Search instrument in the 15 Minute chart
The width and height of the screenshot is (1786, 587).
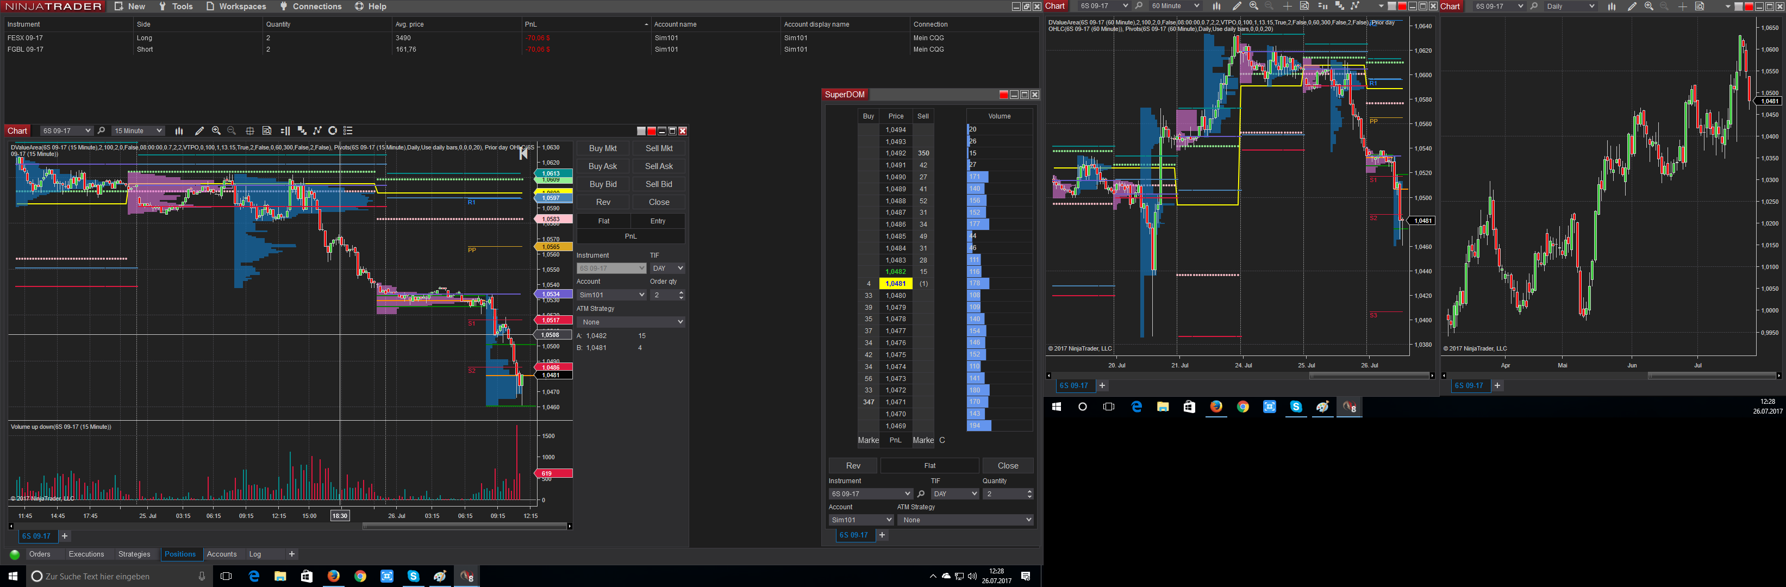101,131
